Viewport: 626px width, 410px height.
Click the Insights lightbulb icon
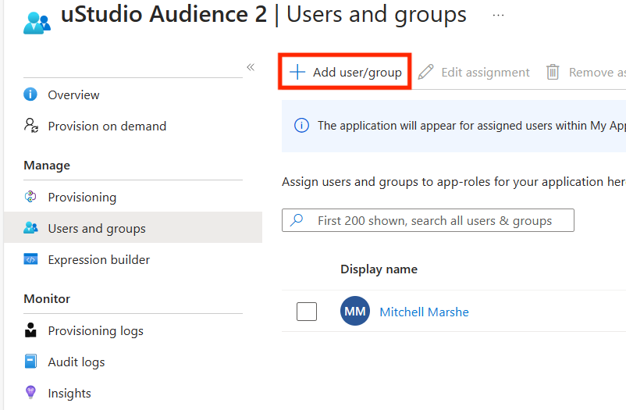[x=30, y=392]
